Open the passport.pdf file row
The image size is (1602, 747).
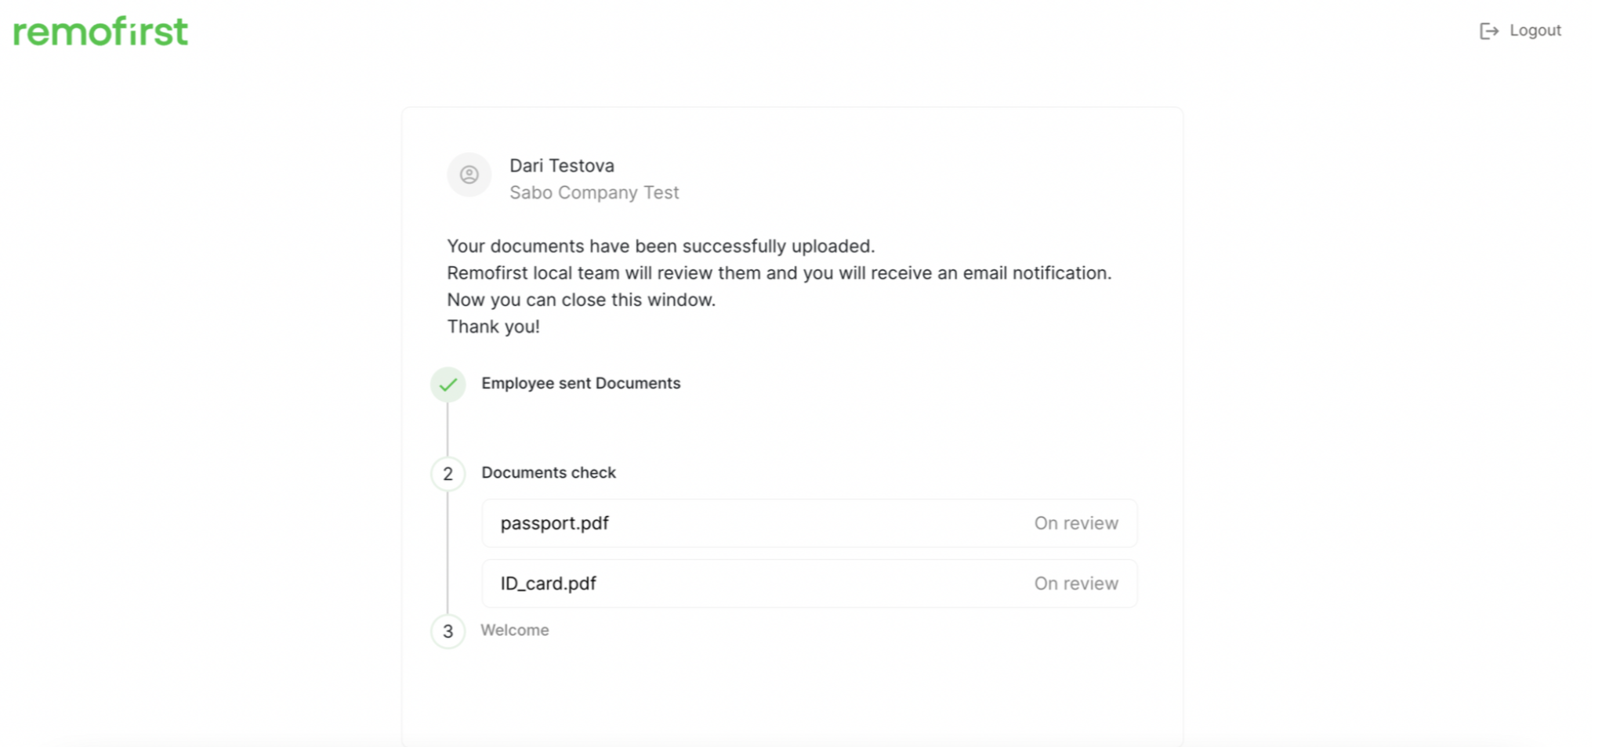[x=809, y=523]
